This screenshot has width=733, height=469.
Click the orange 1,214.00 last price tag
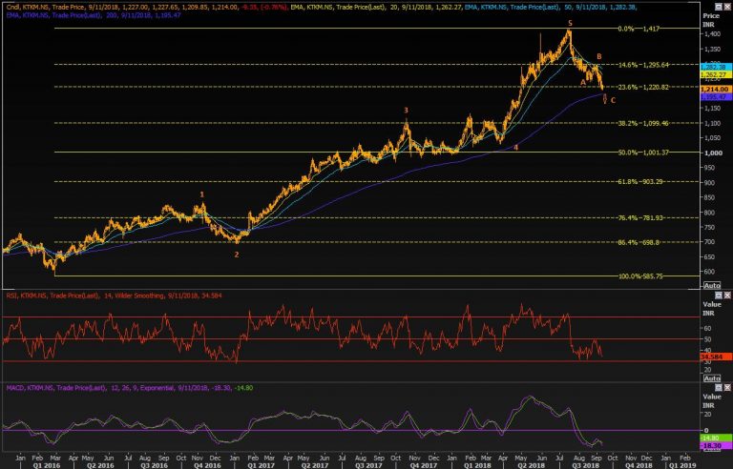coord(713,88)
